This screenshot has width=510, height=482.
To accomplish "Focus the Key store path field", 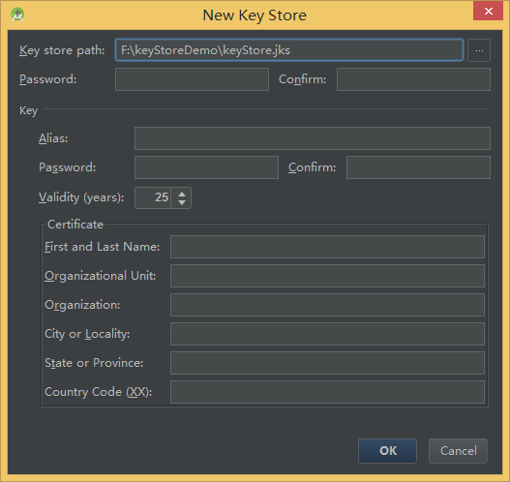I will [x=289, y=50].
